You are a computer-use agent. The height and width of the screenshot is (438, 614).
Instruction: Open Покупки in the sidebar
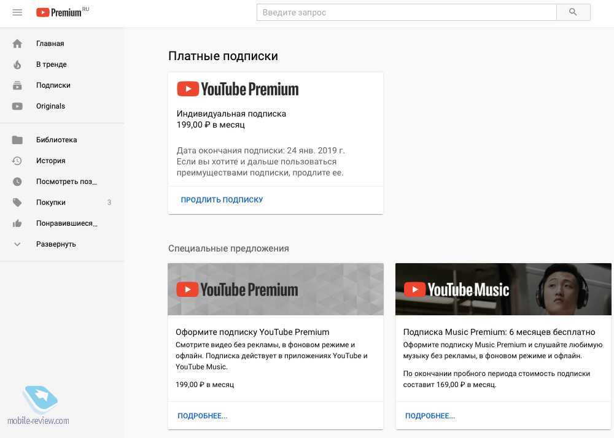pyautogui.click(x=51, y=202)
